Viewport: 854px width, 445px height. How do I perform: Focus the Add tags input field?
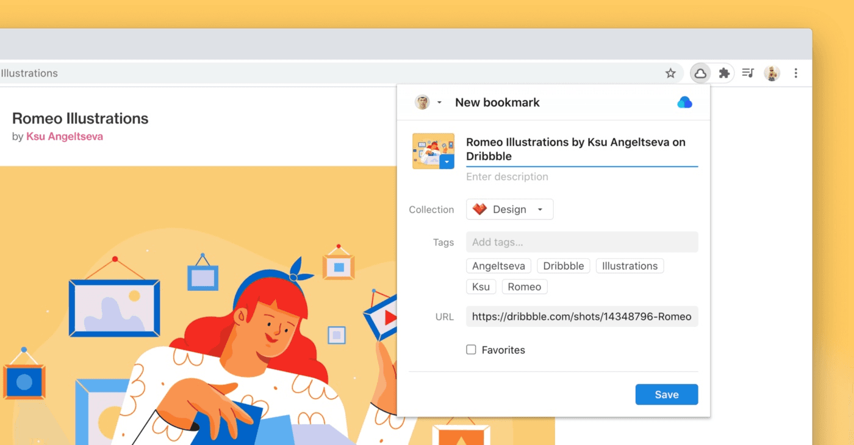point(582,242)
